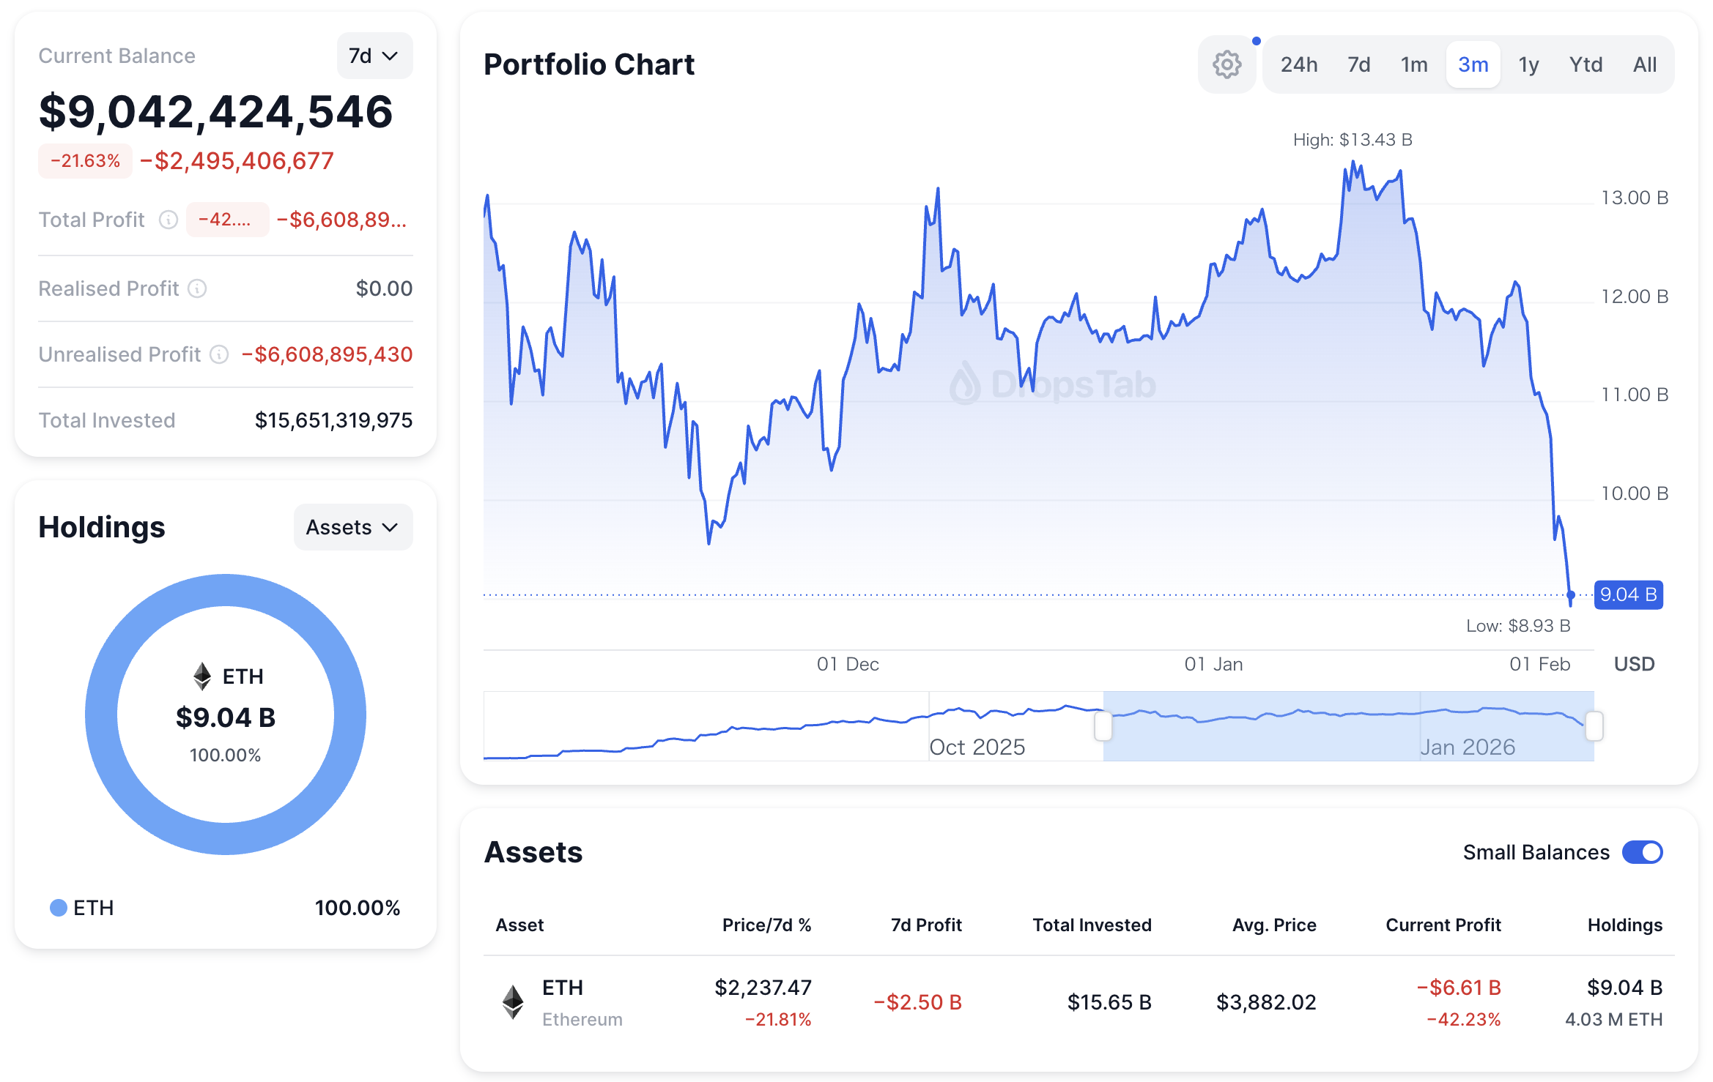The height and width of the screenshot is (1082, 1713).
Task: Click the left range slider handle
Action: pyautogui.click(x=1103, y=726)
